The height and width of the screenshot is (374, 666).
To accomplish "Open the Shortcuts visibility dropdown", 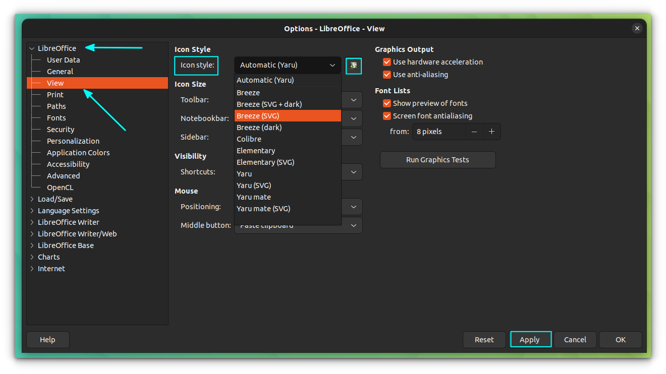I will (x=353, y=172).
